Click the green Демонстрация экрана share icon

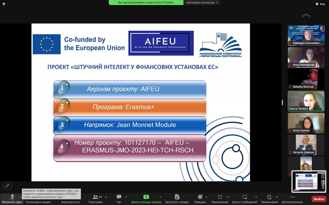pyautogui.click(x=146, y=197)
